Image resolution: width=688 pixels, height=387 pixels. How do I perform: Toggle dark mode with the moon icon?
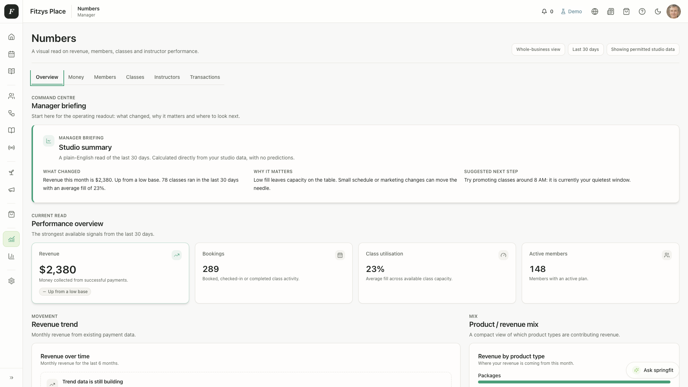click(x=658, y=11)
